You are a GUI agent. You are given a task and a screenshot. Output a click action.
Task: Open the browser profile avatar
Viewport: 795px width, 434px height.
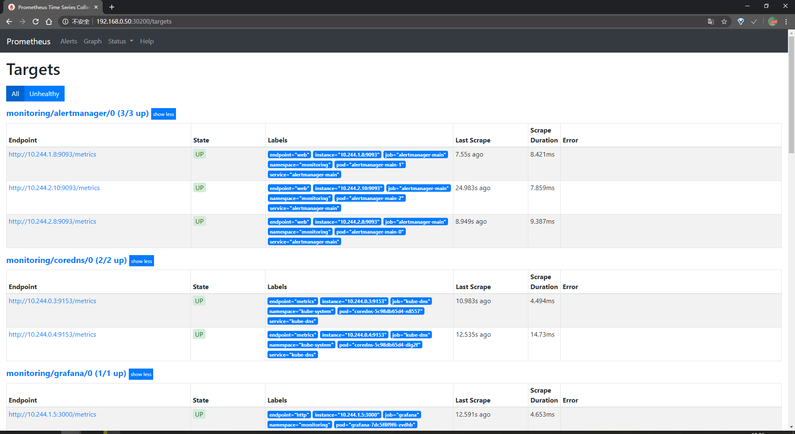tap(773, 22)
